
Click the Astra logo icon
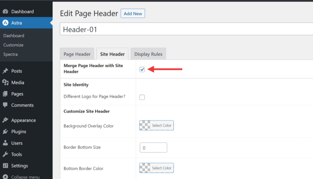[5, 23]
